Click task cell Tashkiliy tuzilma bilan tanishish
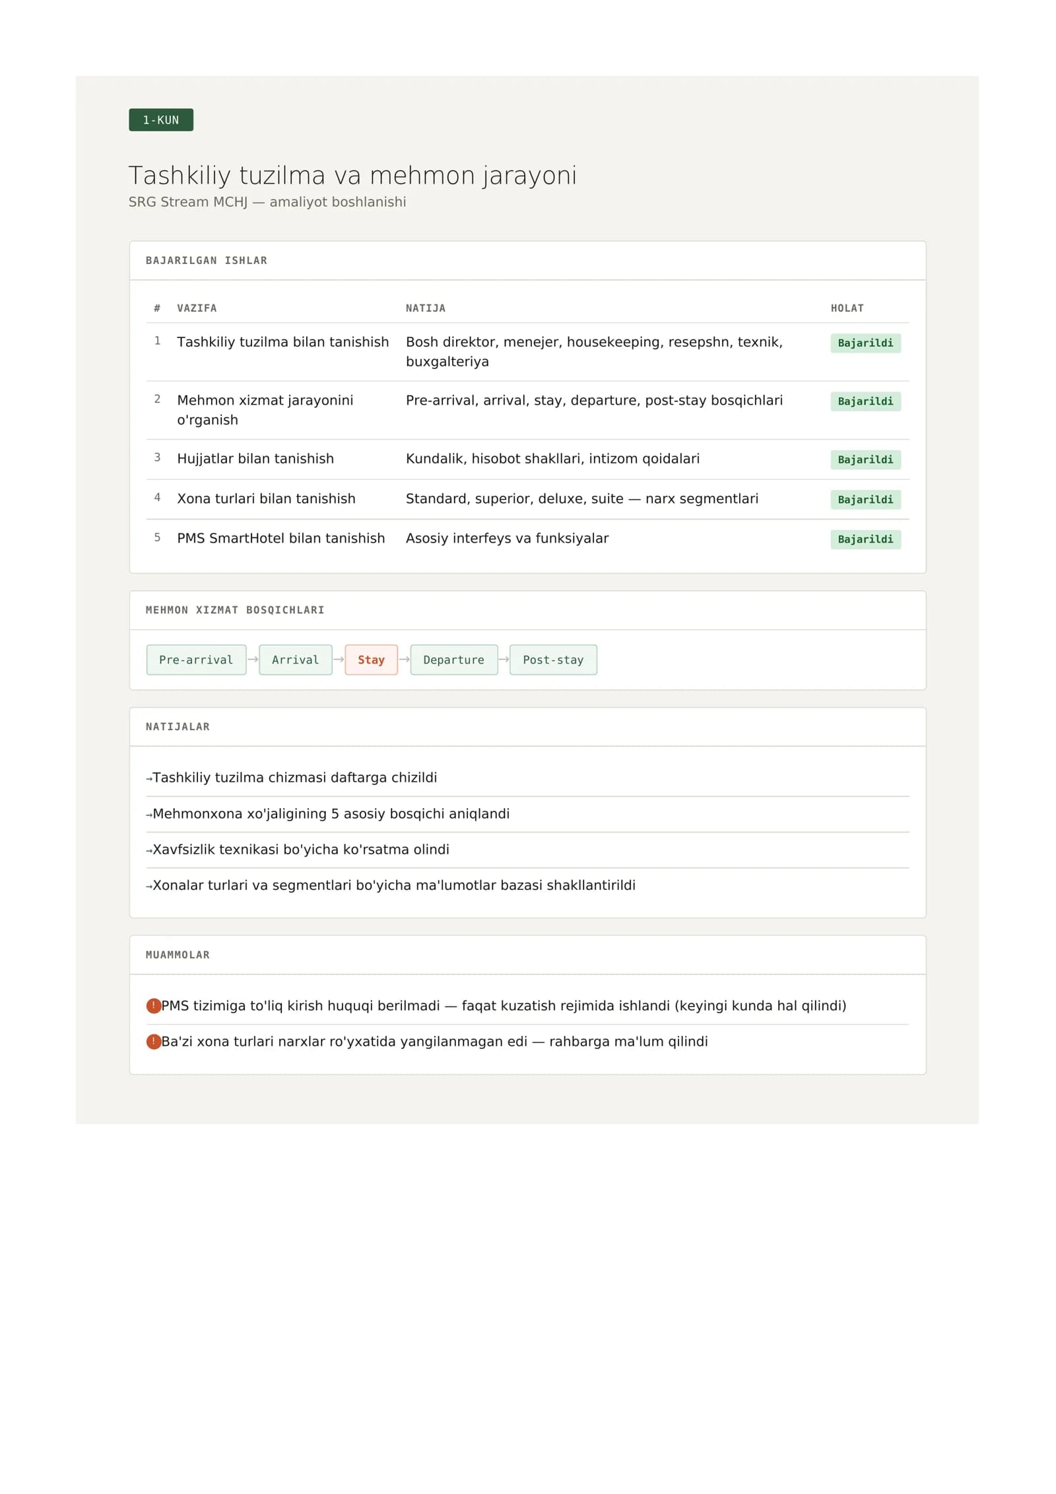Image resolution: width=1056 pixels, height=1494 pixels. click(x=283, y=342)
